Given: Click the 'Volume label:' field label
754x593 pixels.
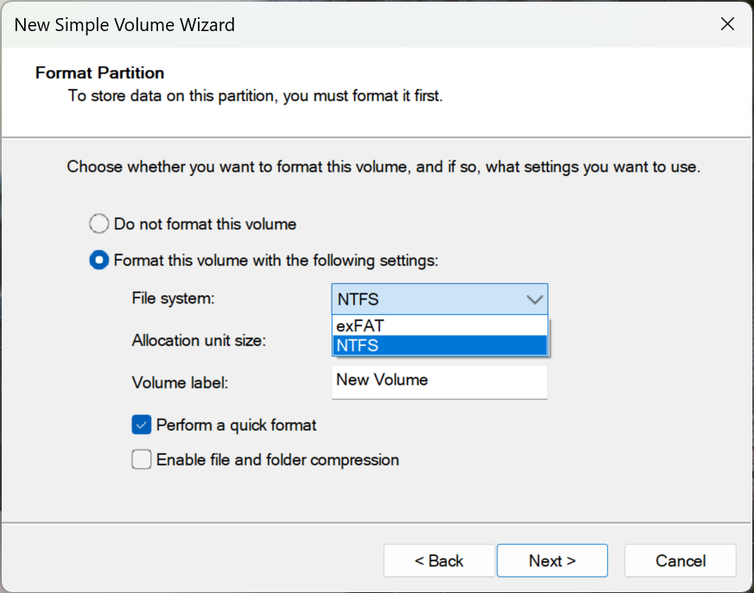Looking at the screenshot, I should click(x=180, y=382).
